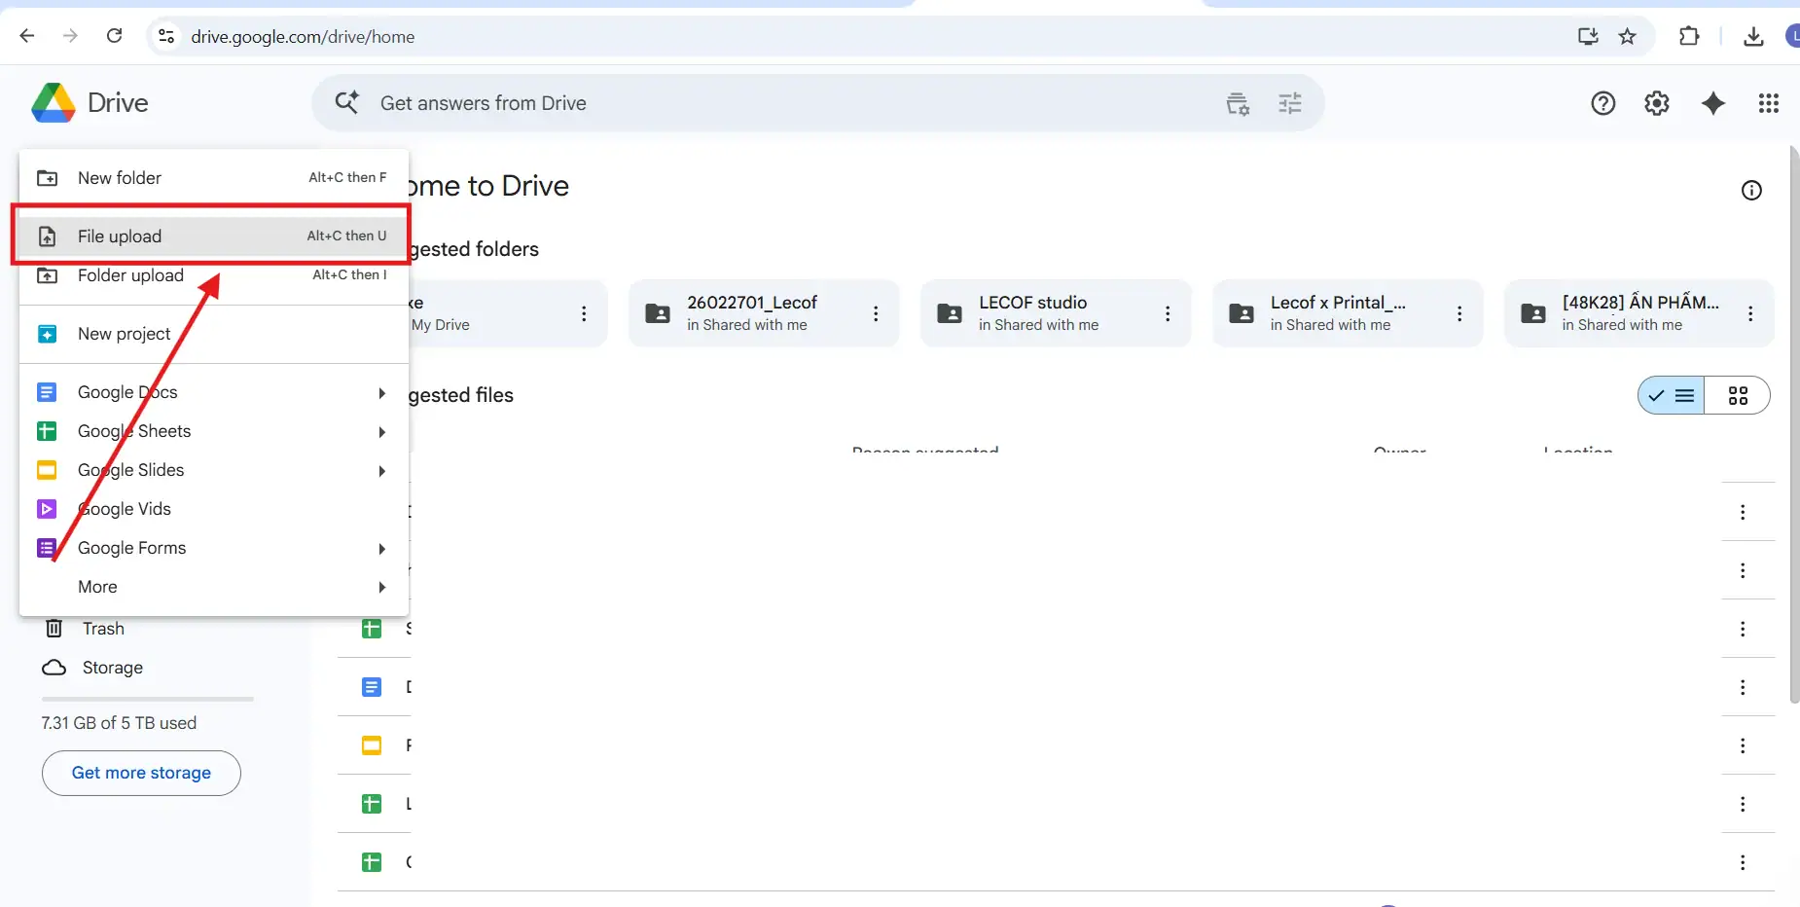This screenshot has height=907, width=1800.
Task: Go back with browser back arrow
Action: 27,36
